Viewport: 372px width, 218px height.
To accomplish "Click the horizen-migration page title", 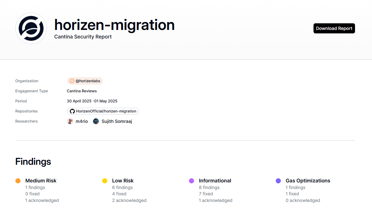I will [114, 25].
